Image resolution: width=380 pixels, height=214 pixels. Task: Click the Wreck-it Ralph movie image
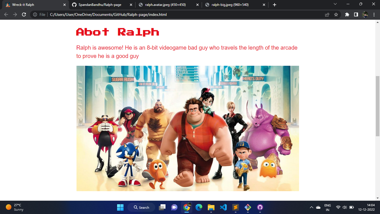click(x=188, y=128)
